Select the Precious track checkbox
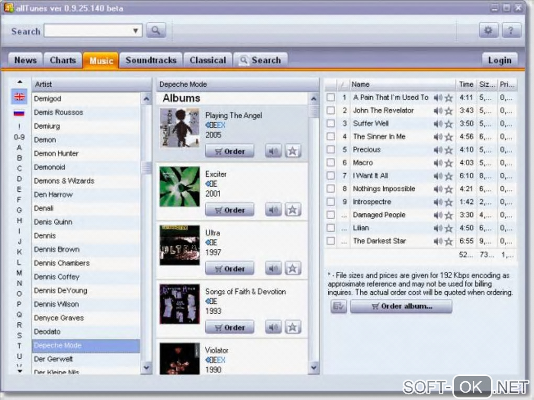The height and width of the screenshot is (400, 534). [x=330, y=150]
